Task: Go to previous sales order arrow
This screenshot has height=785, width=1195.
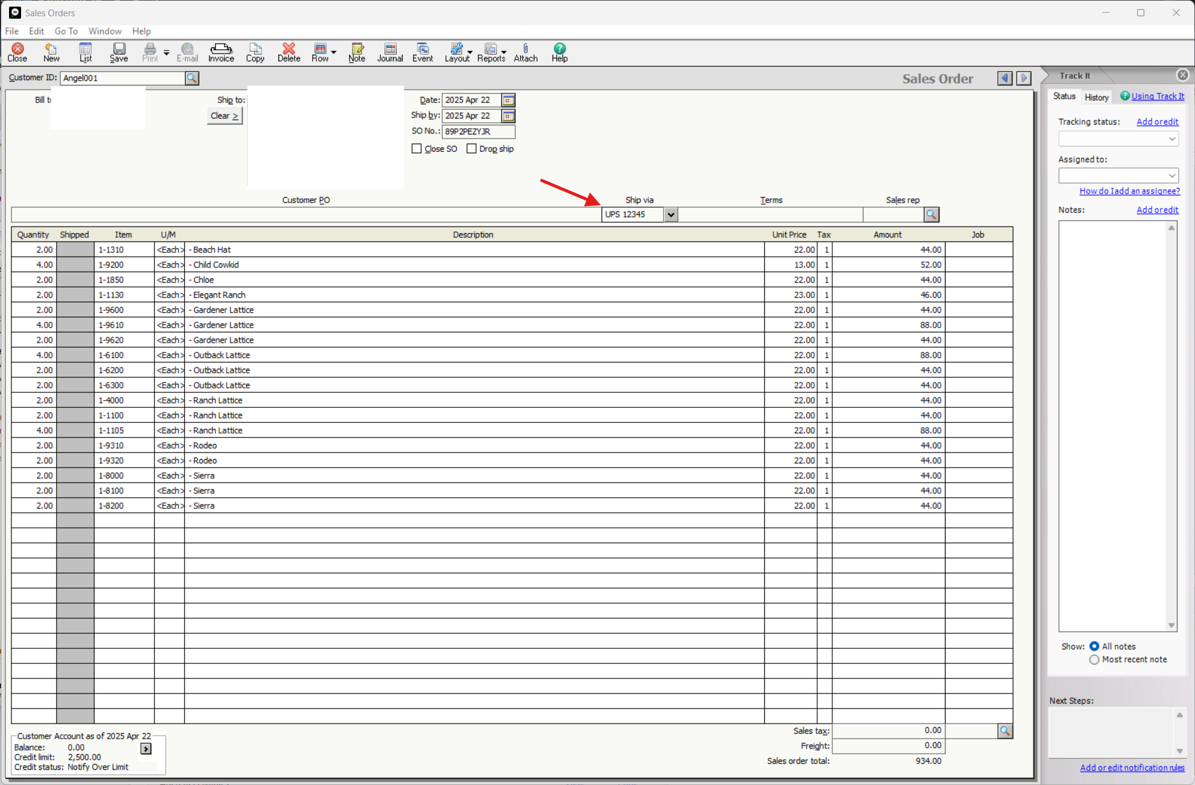Action: [x=1005, y=78]
